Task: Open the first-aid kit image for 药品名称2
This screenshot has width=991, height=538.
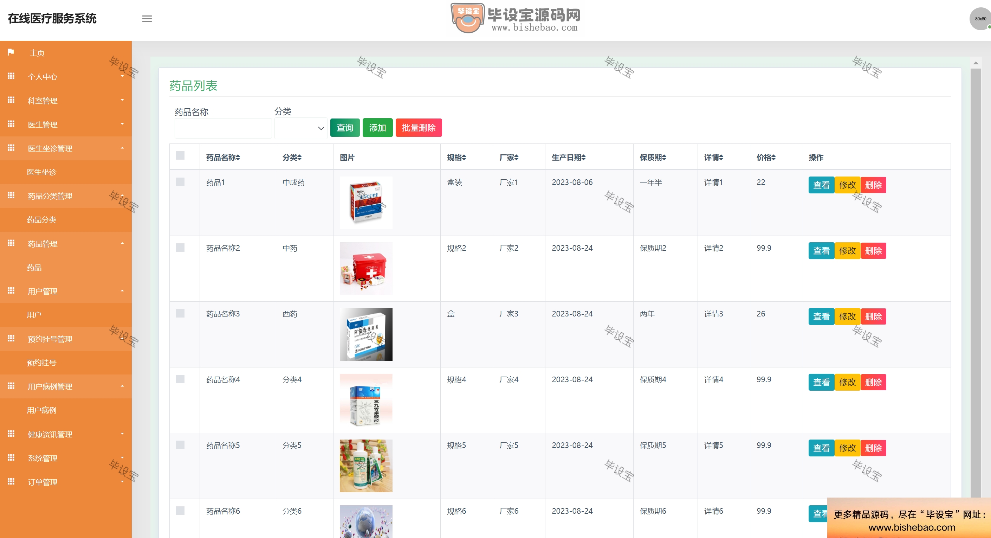Action: point(366,269)
